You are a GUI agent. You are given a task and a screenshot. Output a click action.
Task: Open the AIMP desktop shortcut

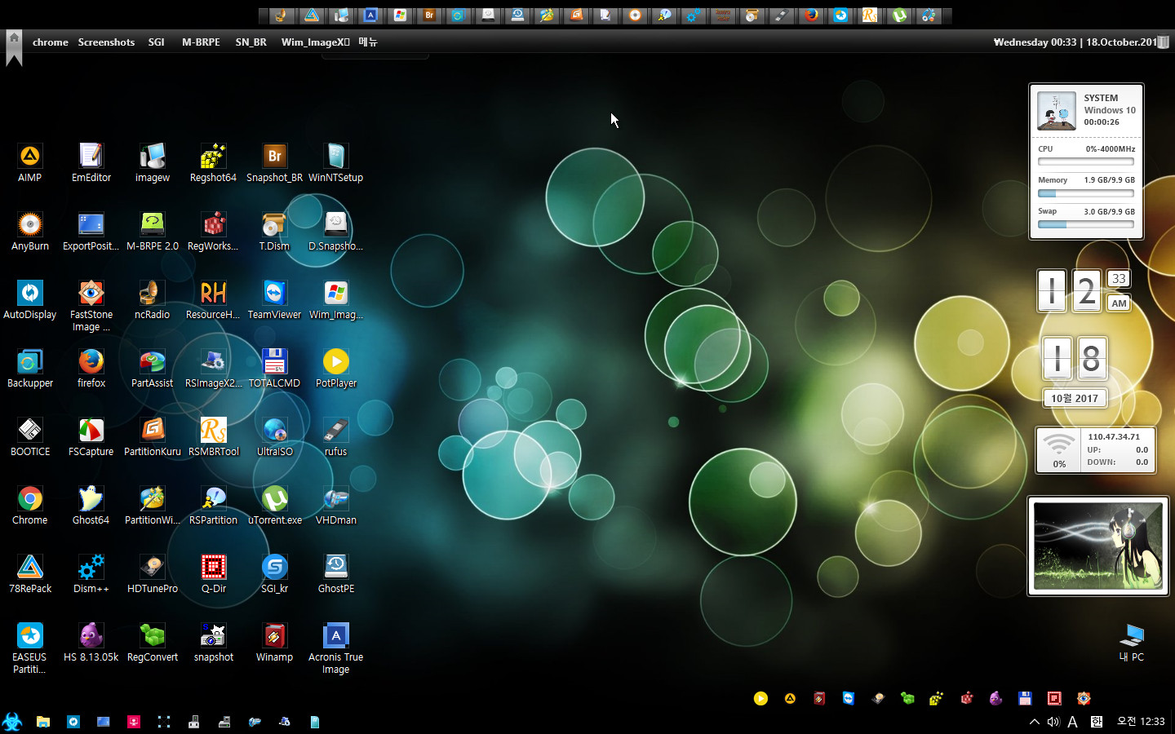(30, 163)
